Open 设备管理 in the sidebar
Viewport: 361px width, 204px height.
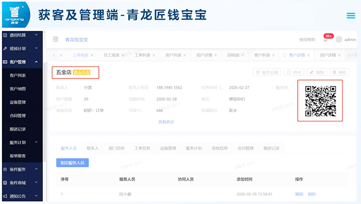[18, 102]
